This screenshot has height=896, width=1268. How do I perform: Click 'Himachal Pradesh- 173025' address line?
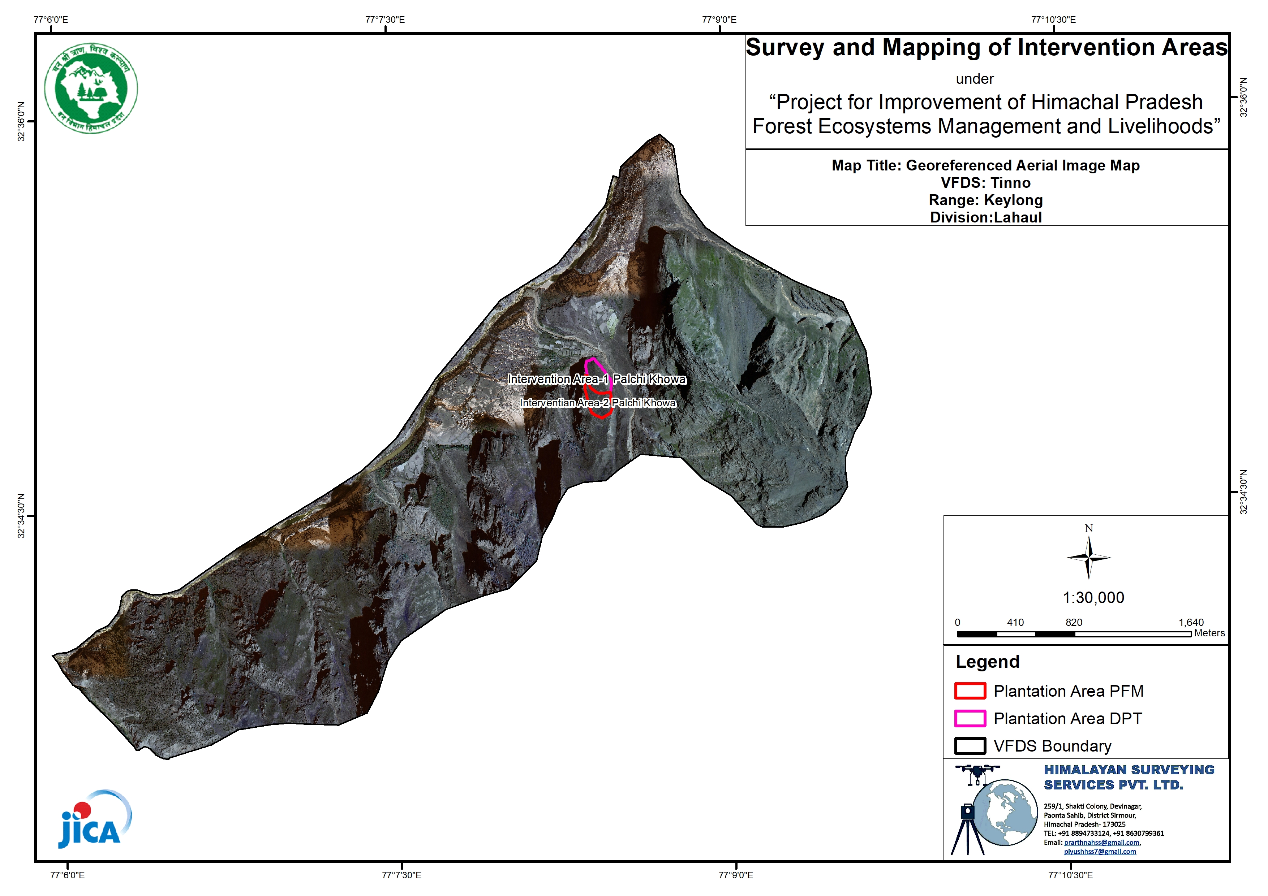[1084, 824]
